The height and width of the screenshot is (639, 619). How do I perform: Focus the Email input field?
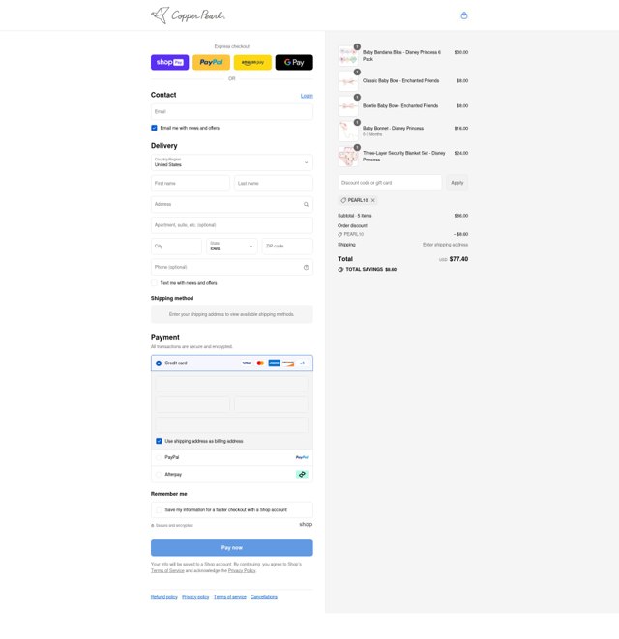coord(232,112)
